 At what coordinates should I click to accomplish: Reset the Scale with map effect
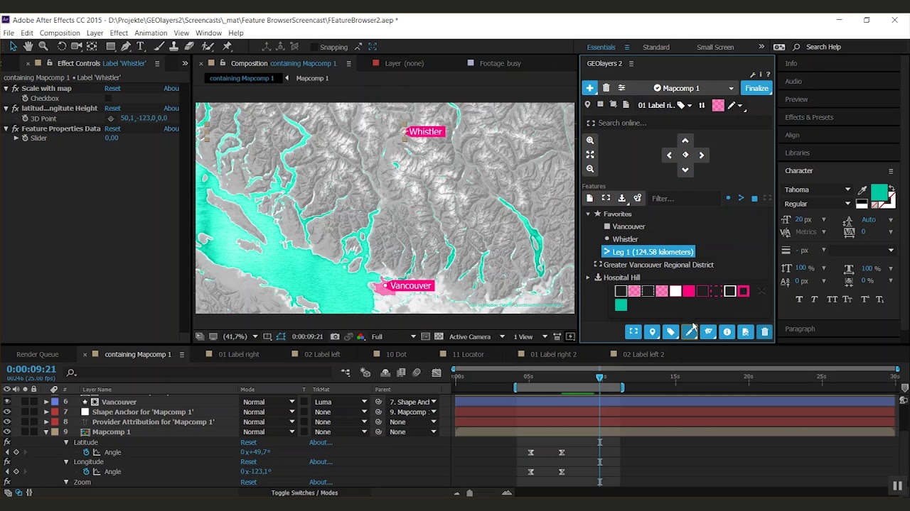tap(112, 89)
